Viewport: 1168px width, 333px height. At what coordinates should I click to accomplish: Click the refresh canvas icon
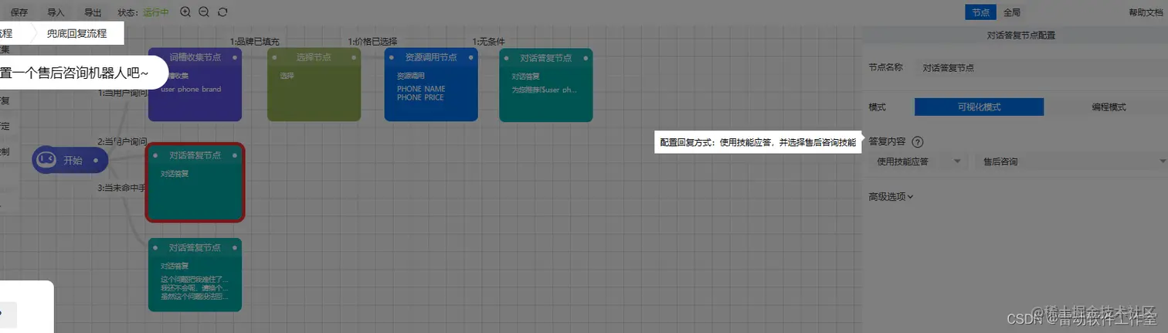[222, 12]
